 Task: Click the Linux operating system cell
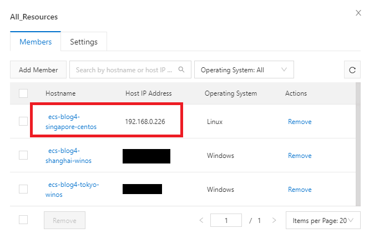tap(215, 122)
